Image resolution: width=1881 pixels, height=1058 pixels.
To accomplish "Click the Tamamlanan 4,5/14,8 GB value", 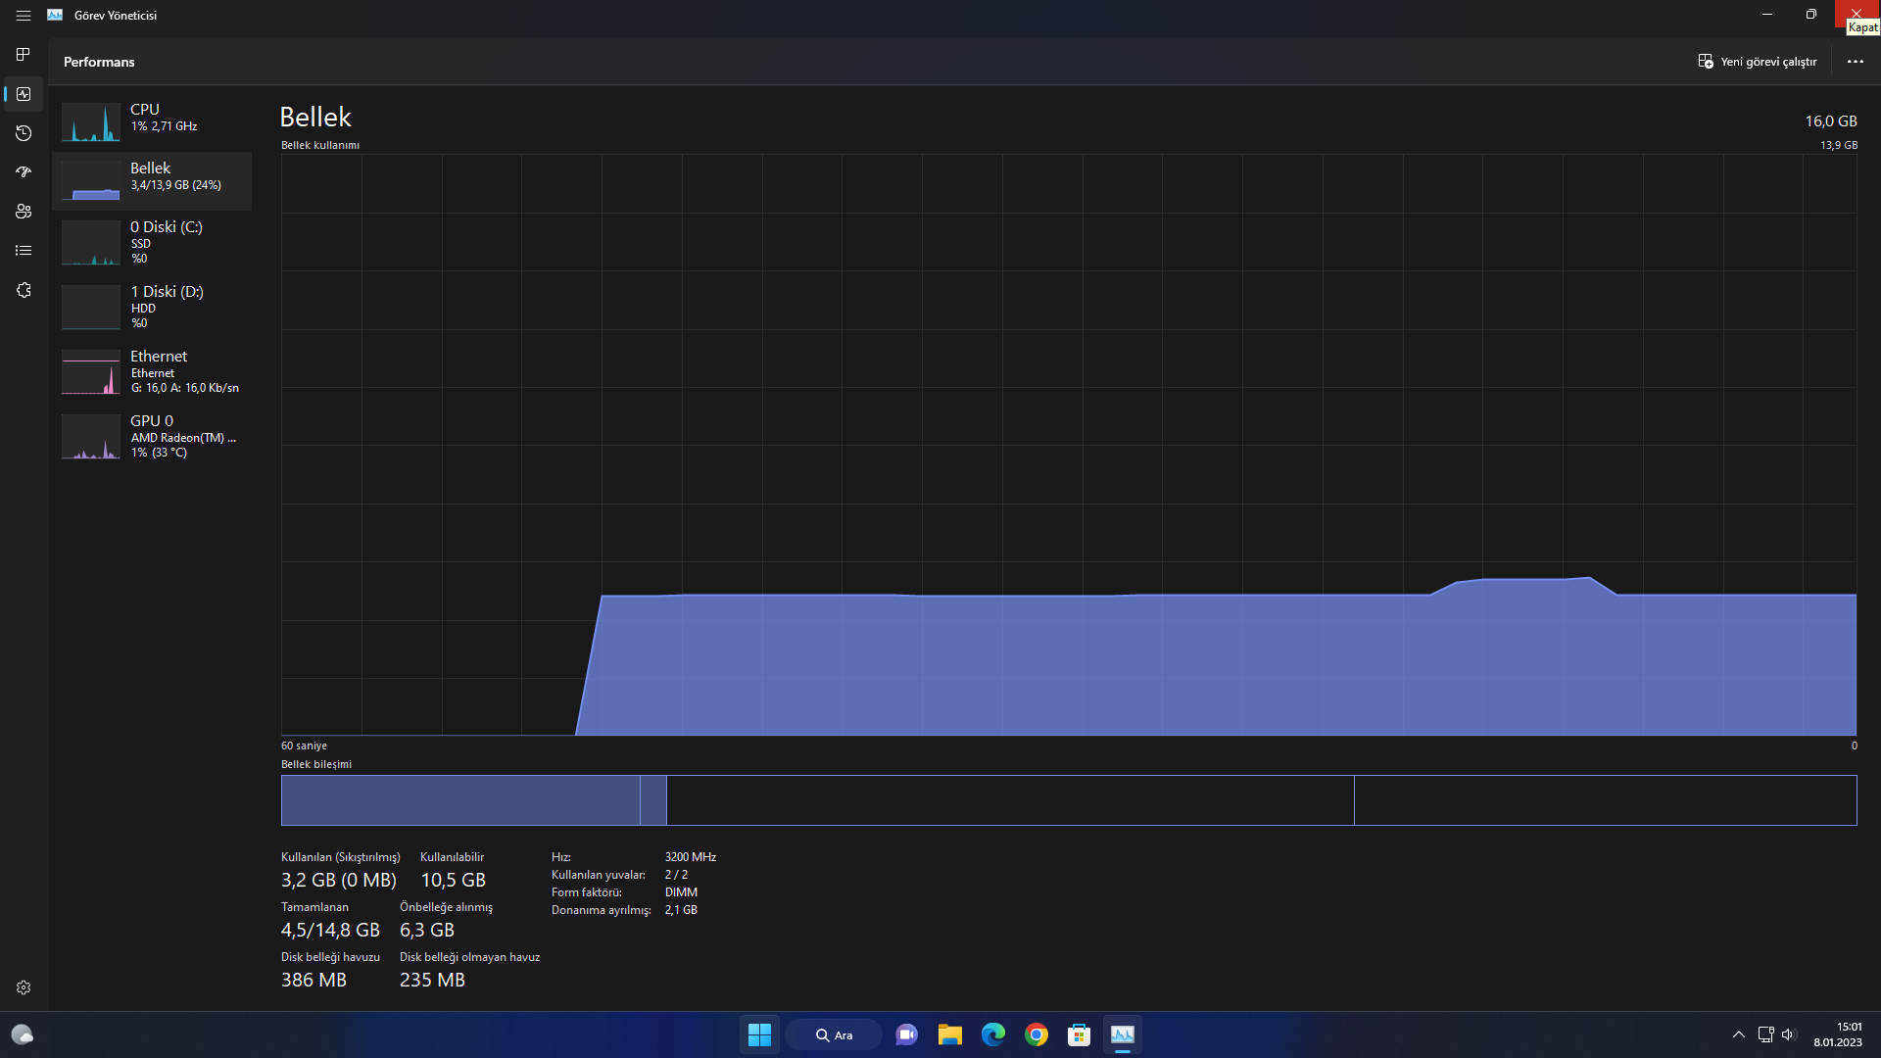I will pyautogui.click(x=330, y=930).
